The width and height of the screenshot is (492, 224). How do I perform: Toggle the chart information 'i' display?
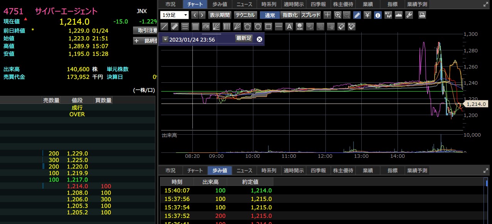pyautogui.click(x=378, y=15)
